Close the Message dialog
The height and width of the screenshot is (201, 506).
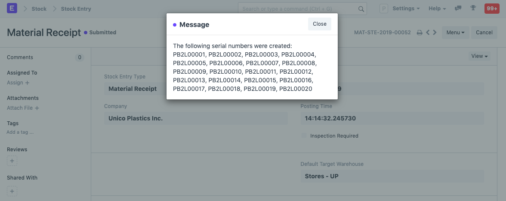click(320, 24)
